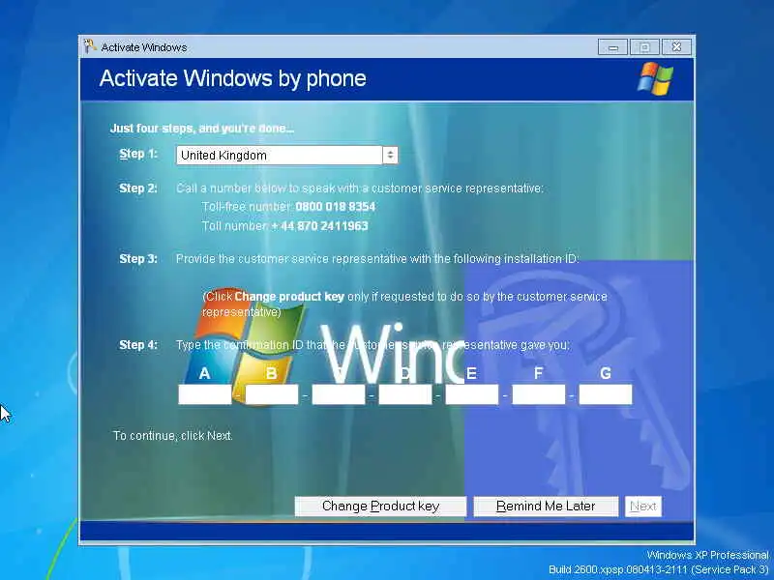774x580 pixels.
Task: Click the toll number +44 870 2411963
Action: click(x=320, y=226)
